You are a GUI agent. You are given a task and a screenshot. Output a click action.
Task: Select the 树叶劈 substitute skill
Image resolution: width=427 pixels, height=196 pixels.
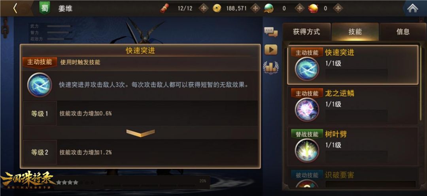[353, 146]
